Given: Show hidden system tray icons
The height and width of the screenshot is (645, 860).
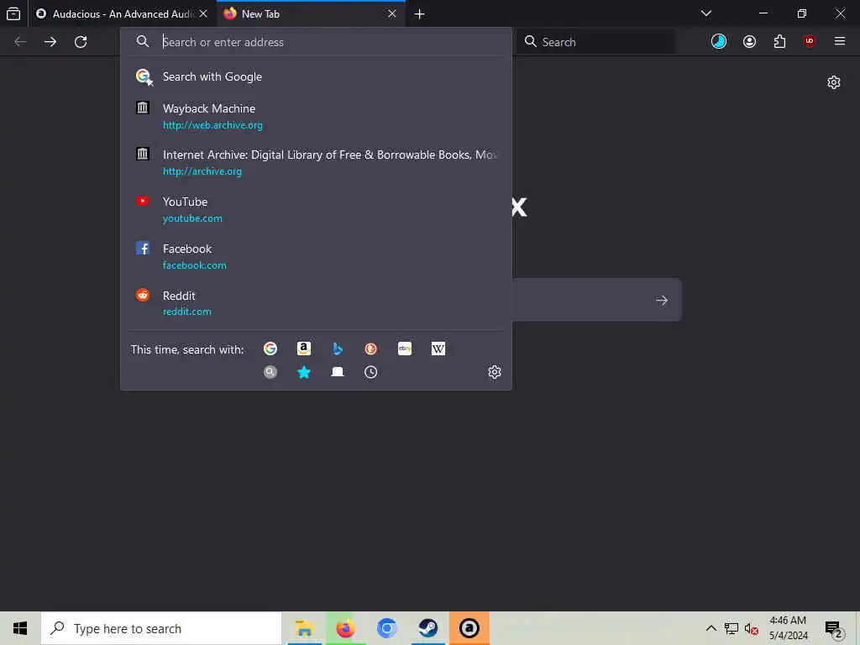Looking at the screenshot, I should 711,628.
